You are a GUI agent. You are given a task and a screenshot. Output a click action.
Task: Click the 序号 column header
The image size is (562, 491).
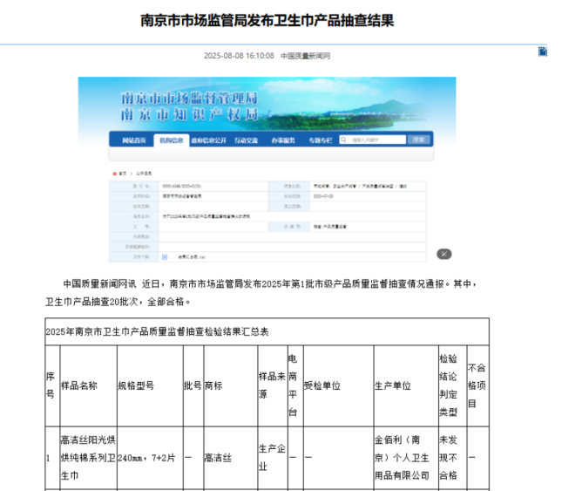point(51,385)
